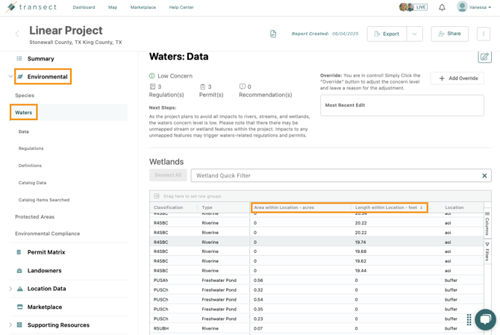Image resolution: width=500 pixels, height=335 pixels.
Task: Open Summary in the sidebar
Action: coord(40,59)
